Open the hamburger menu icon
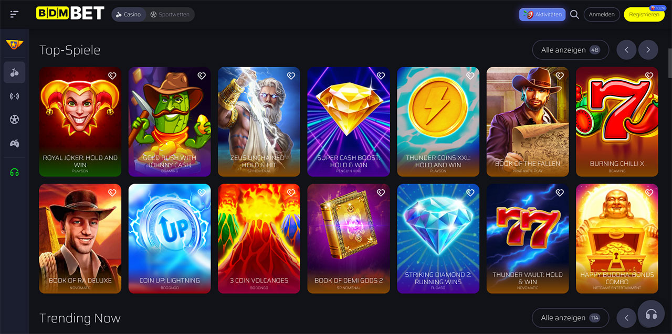672x334 pixels. click(x=14, y=14)
